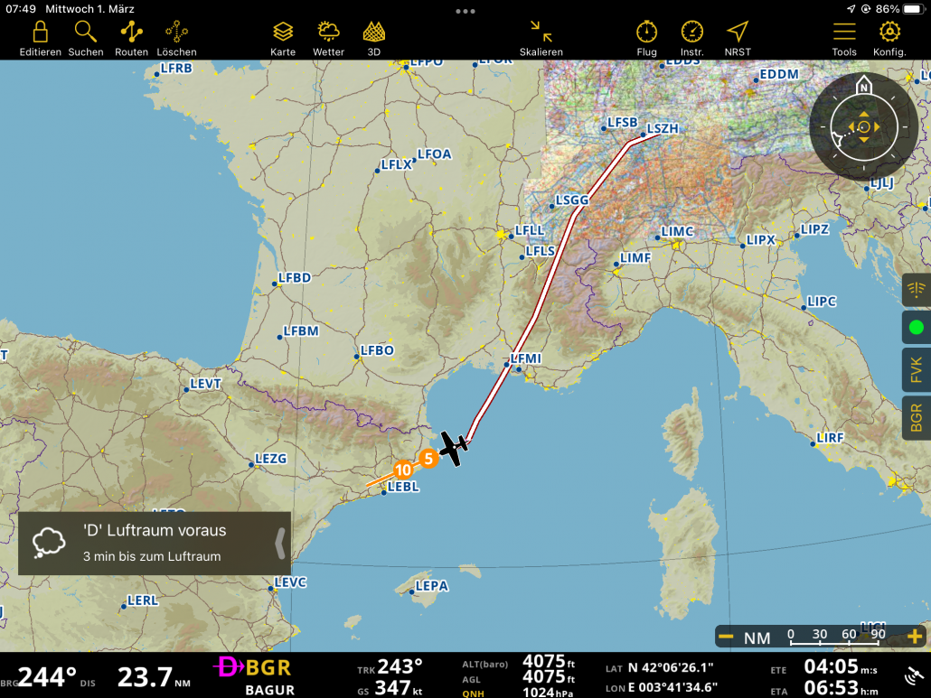Image resolution: width=931 pixels, height=698 pixels.
Task: Open the Suchen search tool
Action: tap(86, 34)
